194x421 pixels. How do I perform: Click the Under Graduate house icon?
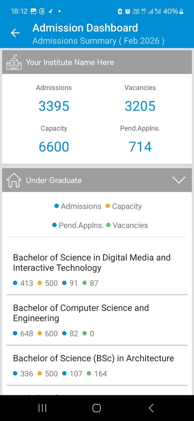[14, 180]
